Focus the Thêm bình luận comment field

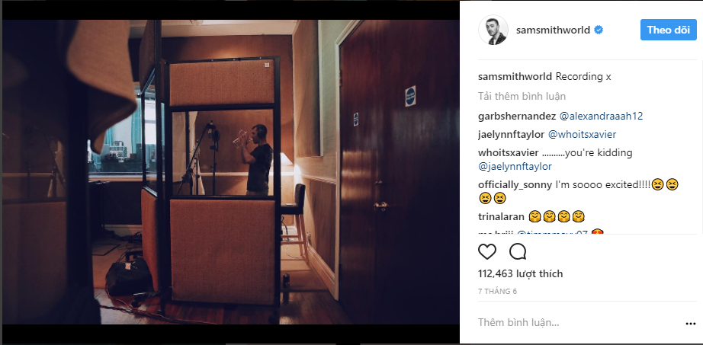[579, 322]
